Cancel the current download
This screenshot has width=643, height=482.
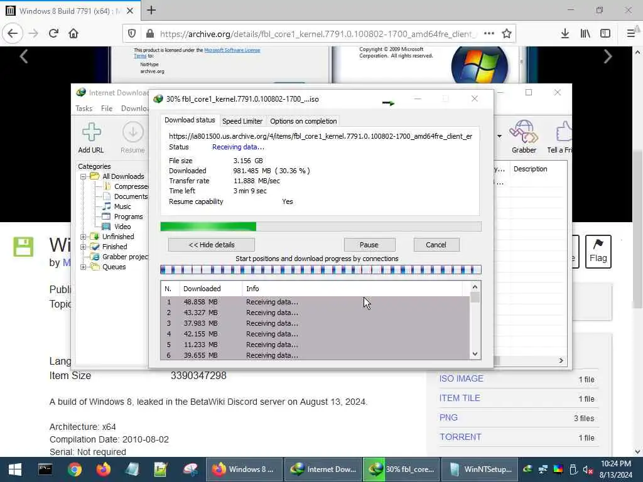click(436, 245)
